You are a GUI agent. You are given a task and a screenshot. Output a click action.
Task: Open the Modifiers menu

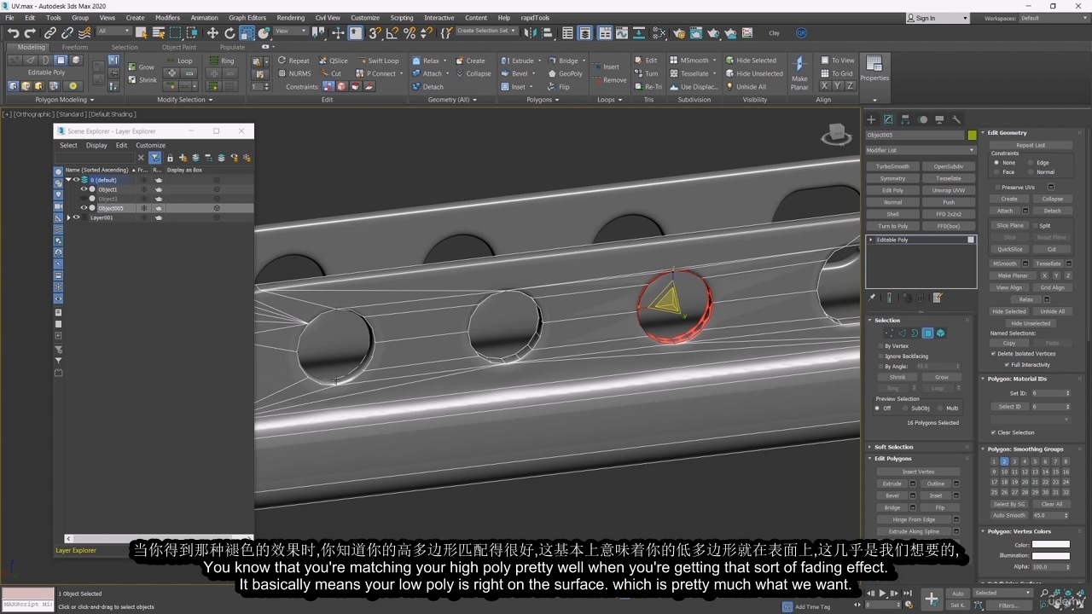pyautogui.click(x=167, y=17)
